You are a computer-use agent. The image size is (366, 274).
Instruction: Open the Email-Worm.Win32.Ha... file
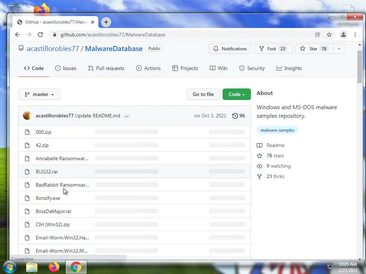click(62, 238)
